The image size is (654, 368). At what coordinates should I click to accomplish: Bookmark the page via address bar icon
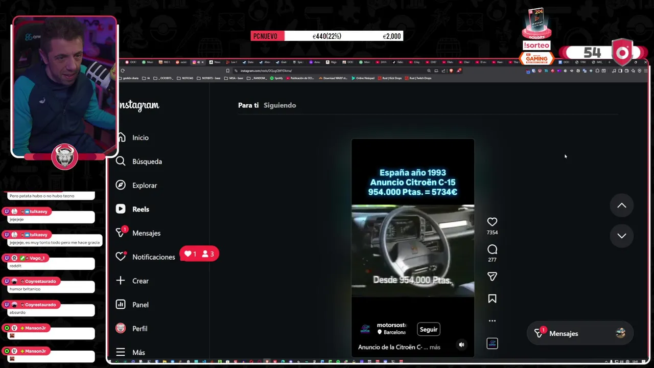(228, 71)
